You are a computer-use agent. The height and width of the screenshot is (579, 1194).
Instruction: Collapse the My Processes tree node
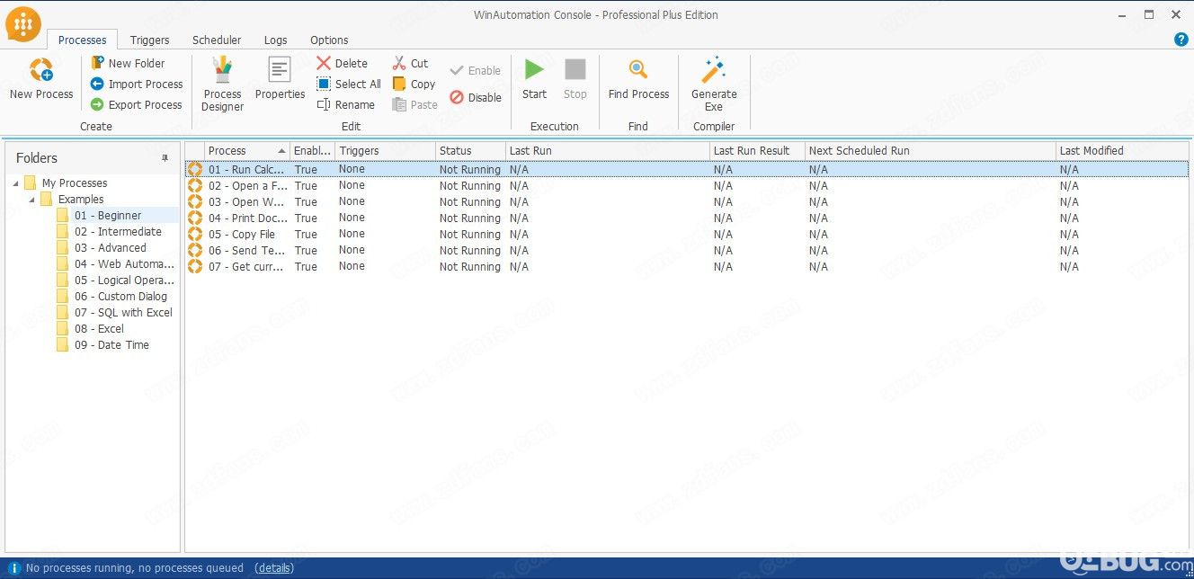coord(16,183)
